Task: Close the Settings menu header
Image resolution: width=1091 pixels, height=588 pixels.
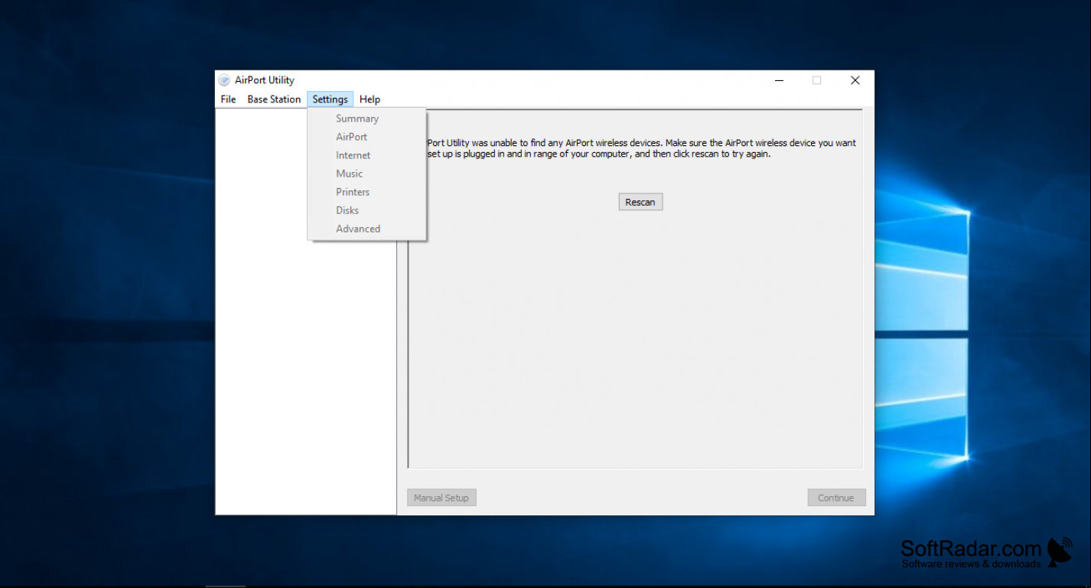Action: click(330, 99)
